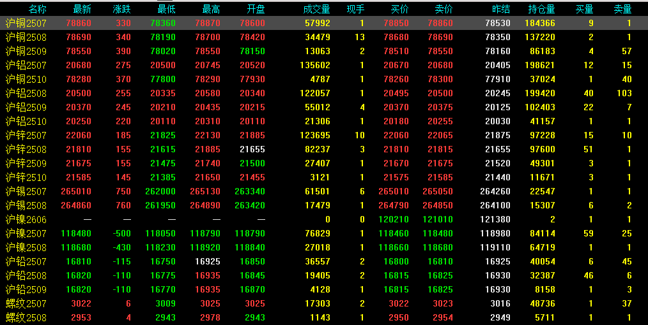Click the 135602 volume for 沪铝2507
This screenshot has height=325, width=648.
[x=315, y=66]
